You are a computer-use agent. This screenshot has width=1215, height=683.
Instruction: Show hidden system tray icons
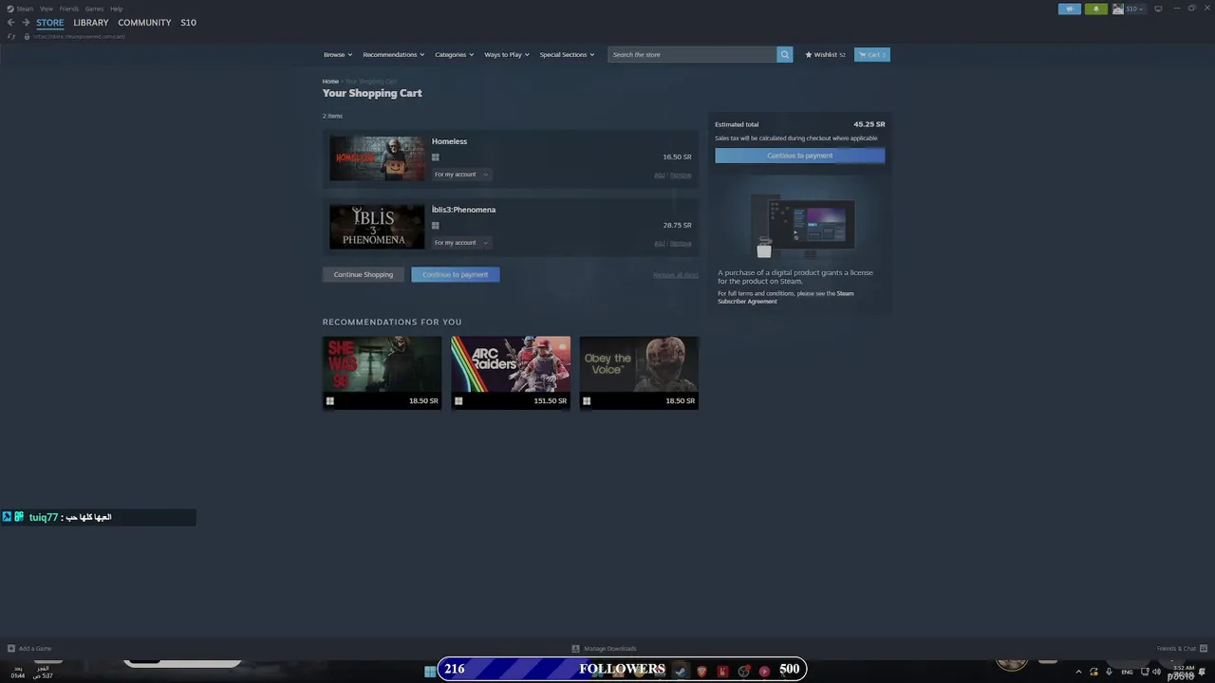(x=1078, y=672)
